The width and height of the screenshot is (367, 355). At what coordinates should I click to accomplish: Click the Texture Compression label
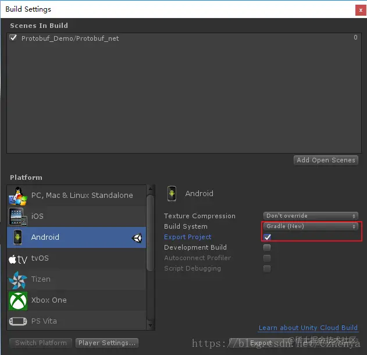199,216
